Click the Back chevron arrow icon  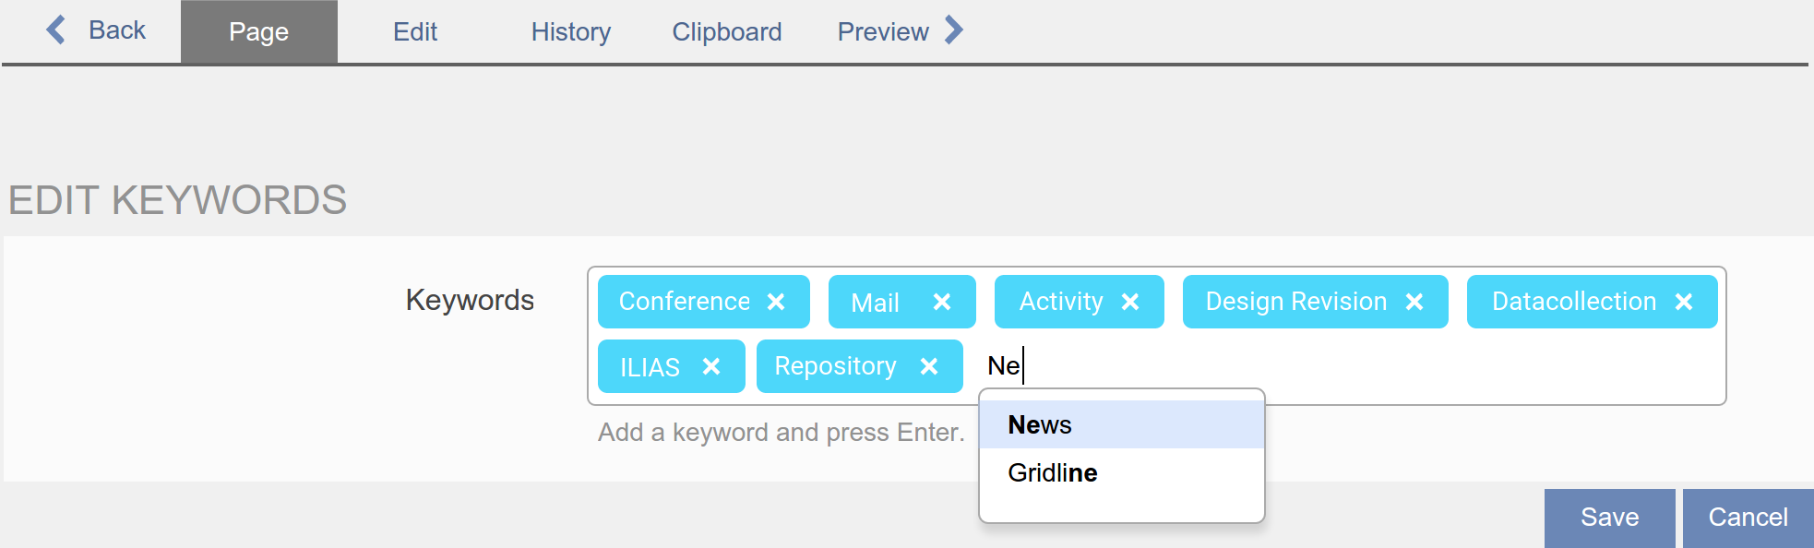point(56,30)
